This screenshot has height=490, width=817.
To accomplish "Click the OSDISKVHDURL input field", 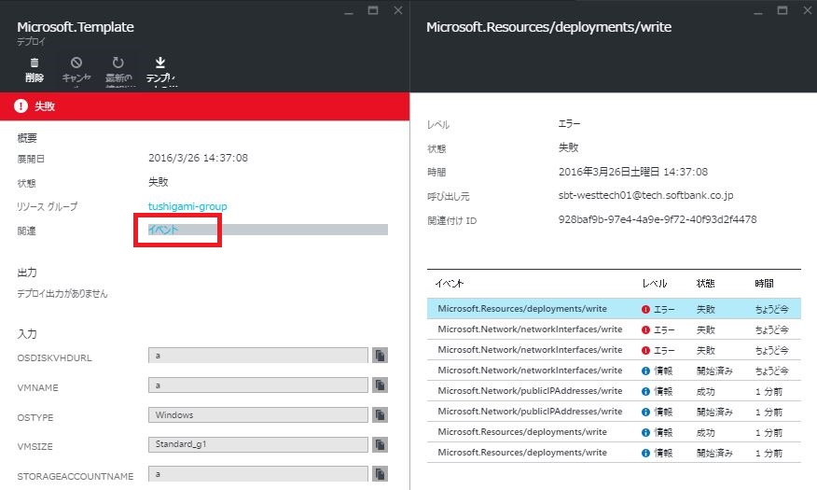I will (x=258, y=356).
